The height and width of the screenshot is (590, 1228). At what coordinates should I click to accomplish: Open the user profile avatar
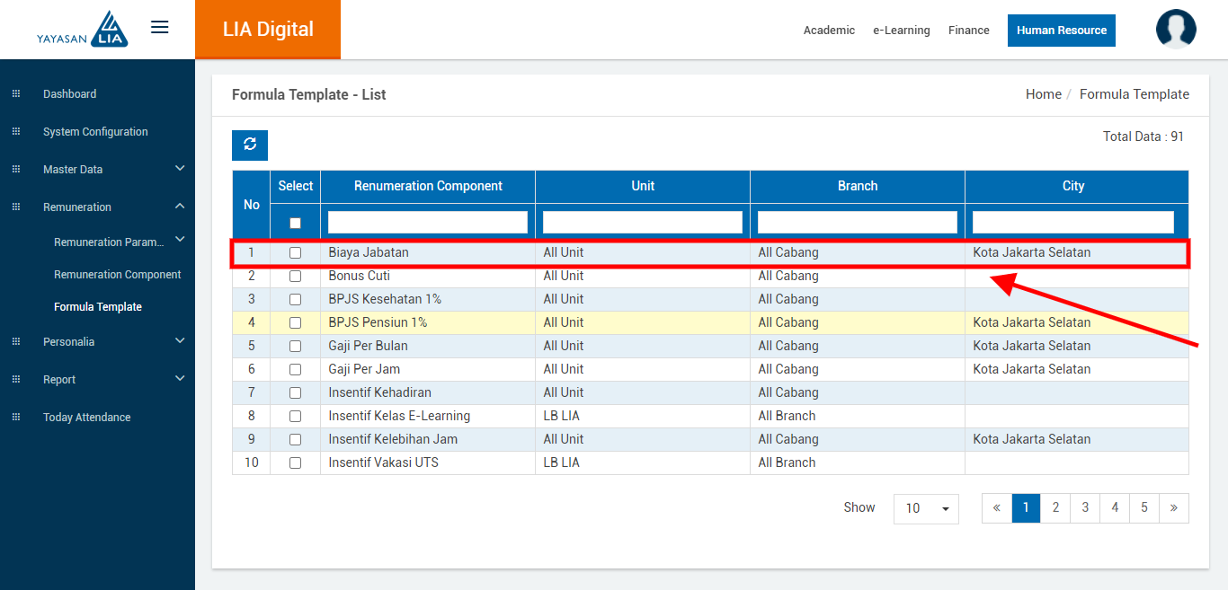pyautogui.click(x=1175, y=30)
